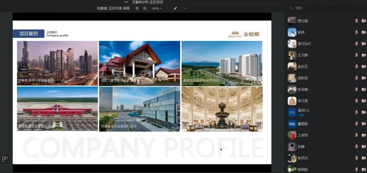Screen dimensions: 367x173
Task: Click the search magnifier icon in participants panel
Action: [x=291, y=8]
